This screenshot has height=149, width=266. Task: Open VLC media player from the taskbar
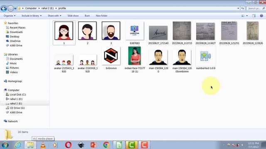coord(43,145)
